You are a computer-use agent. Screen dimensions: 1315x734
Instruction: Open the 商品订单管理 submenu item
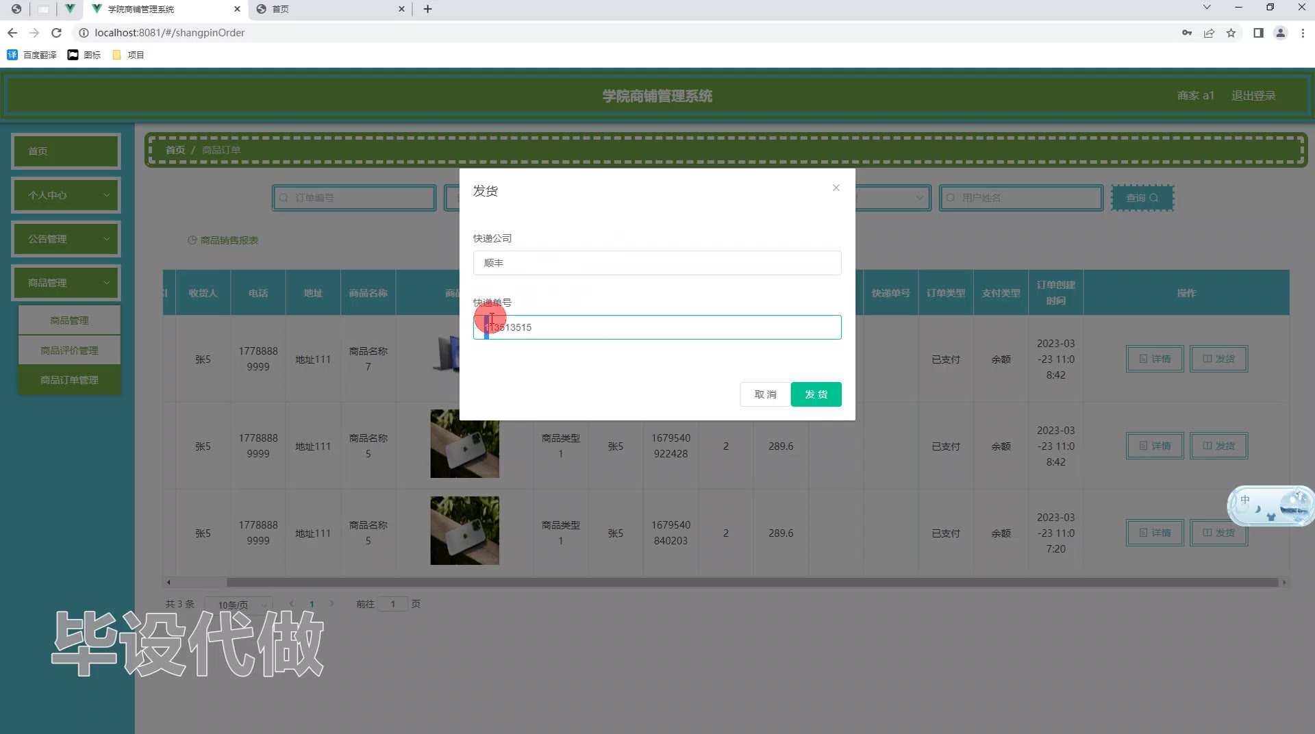69,380
